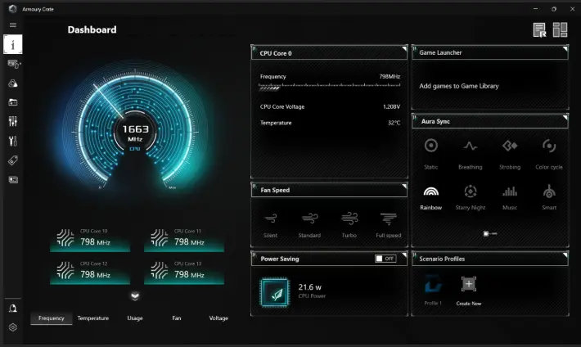Select the Music Aura effect
Viewport: 581px width, 347px height.
(509, 192)
